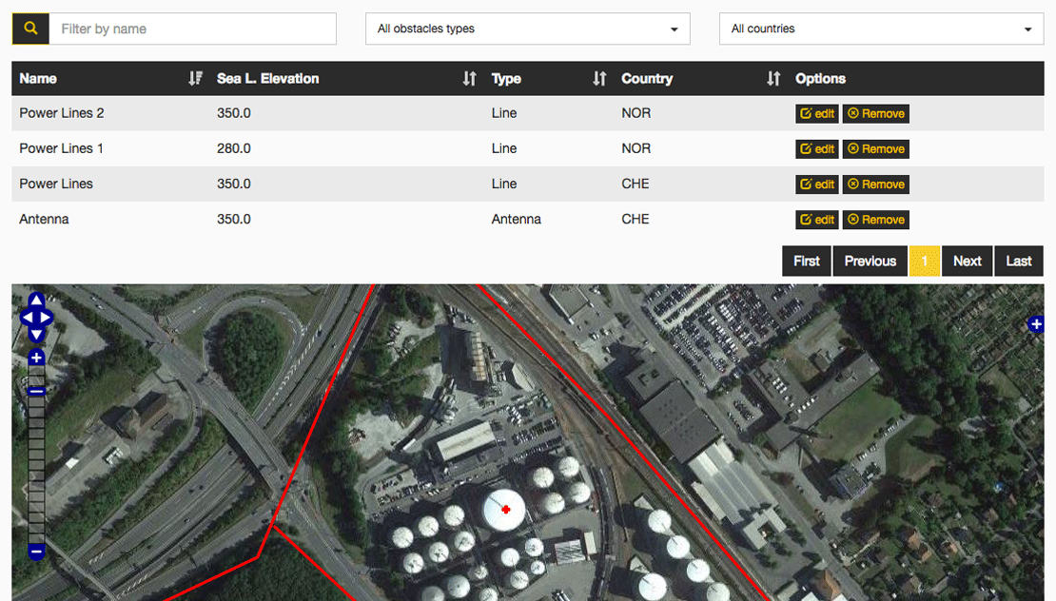Image resolution: width=1056 pixels, height=601 pixels.
Task: Go to First page
Action: click(x=806, y=262)
